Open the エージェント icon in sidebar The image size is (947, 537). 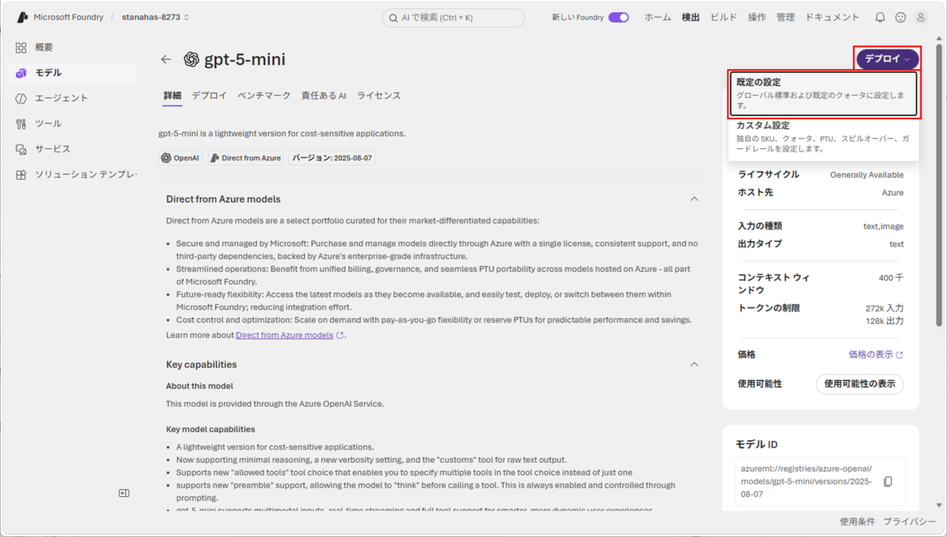click(x=21, y=98)
